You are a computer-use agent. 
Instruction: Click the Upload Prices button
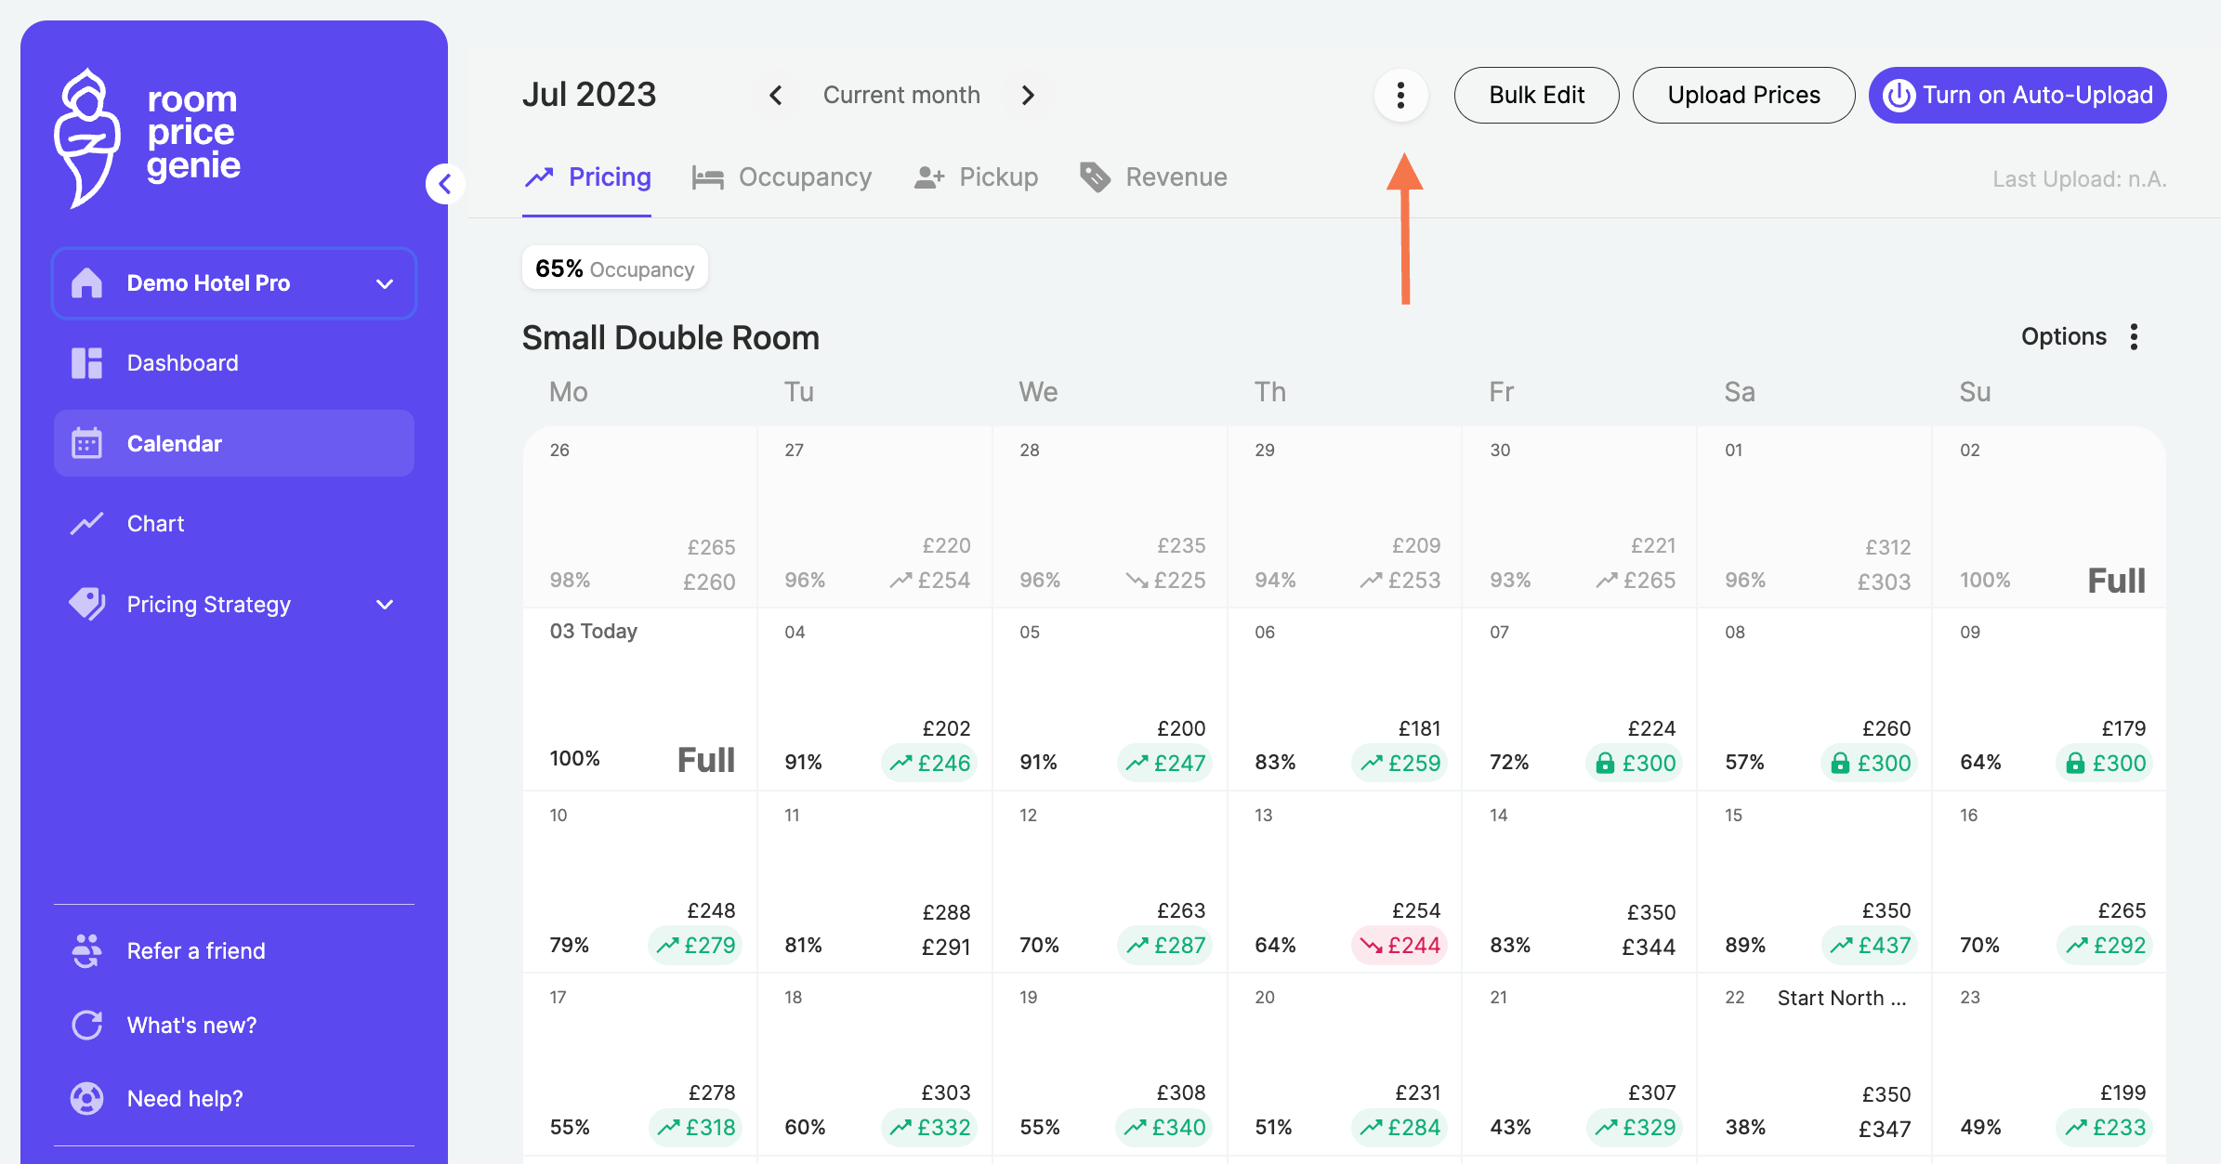[x=1743, y=95]
